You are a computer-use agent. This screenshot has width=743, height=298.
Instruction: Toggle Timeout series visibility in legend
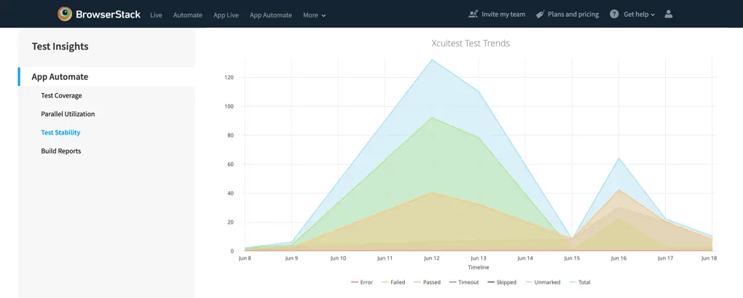(463, 282)
